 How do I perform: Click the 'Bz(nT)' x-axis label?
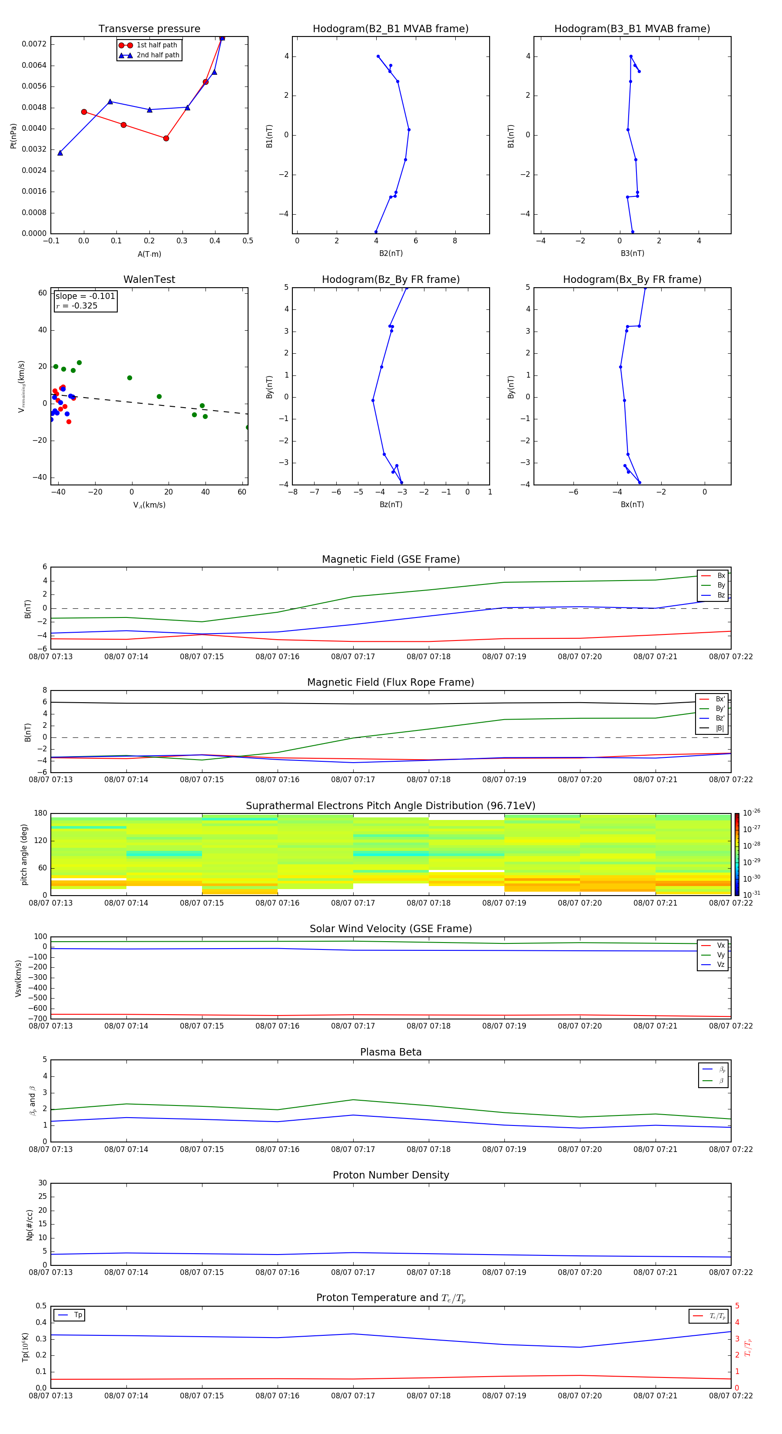point(391,505)
